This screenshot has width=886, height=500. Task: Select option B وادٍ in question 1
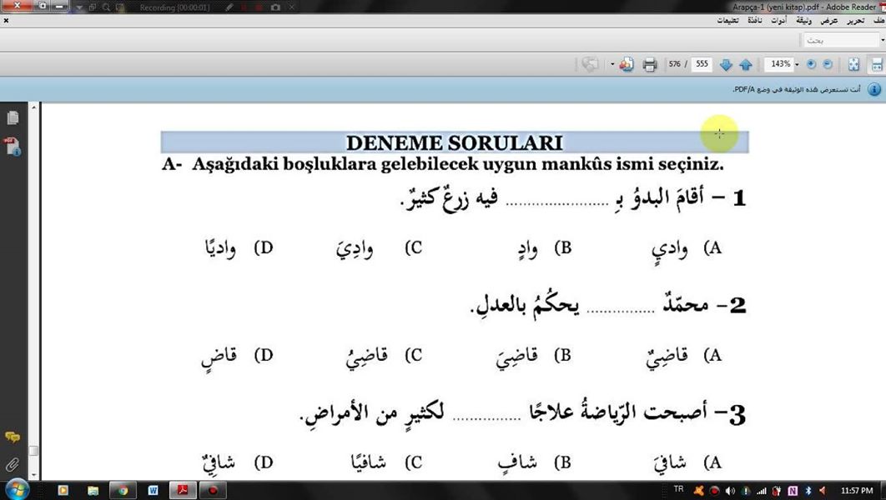(544, 248)
